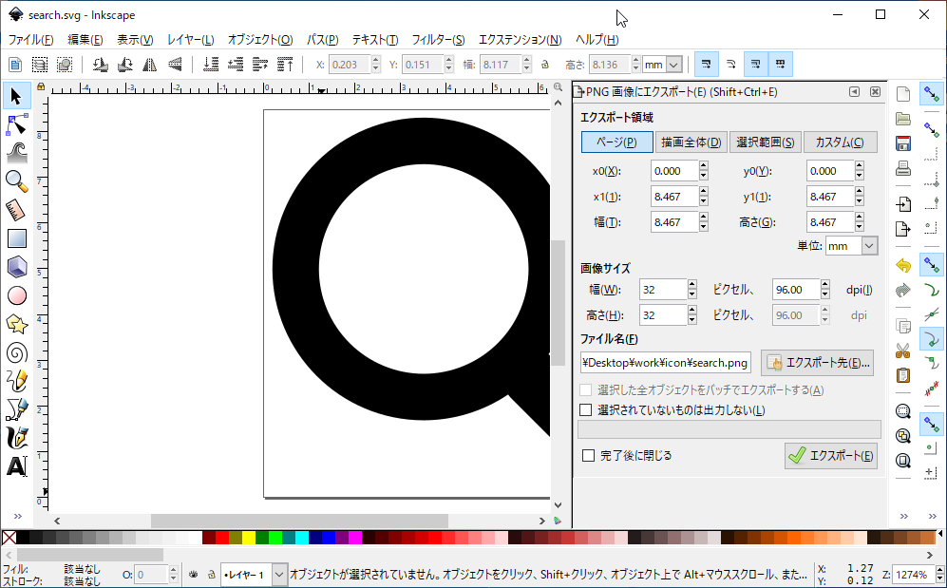This screenshot has height=588, width=947.
Task: Expand the layer selector dropdown
Action: (x=279, y=575)
